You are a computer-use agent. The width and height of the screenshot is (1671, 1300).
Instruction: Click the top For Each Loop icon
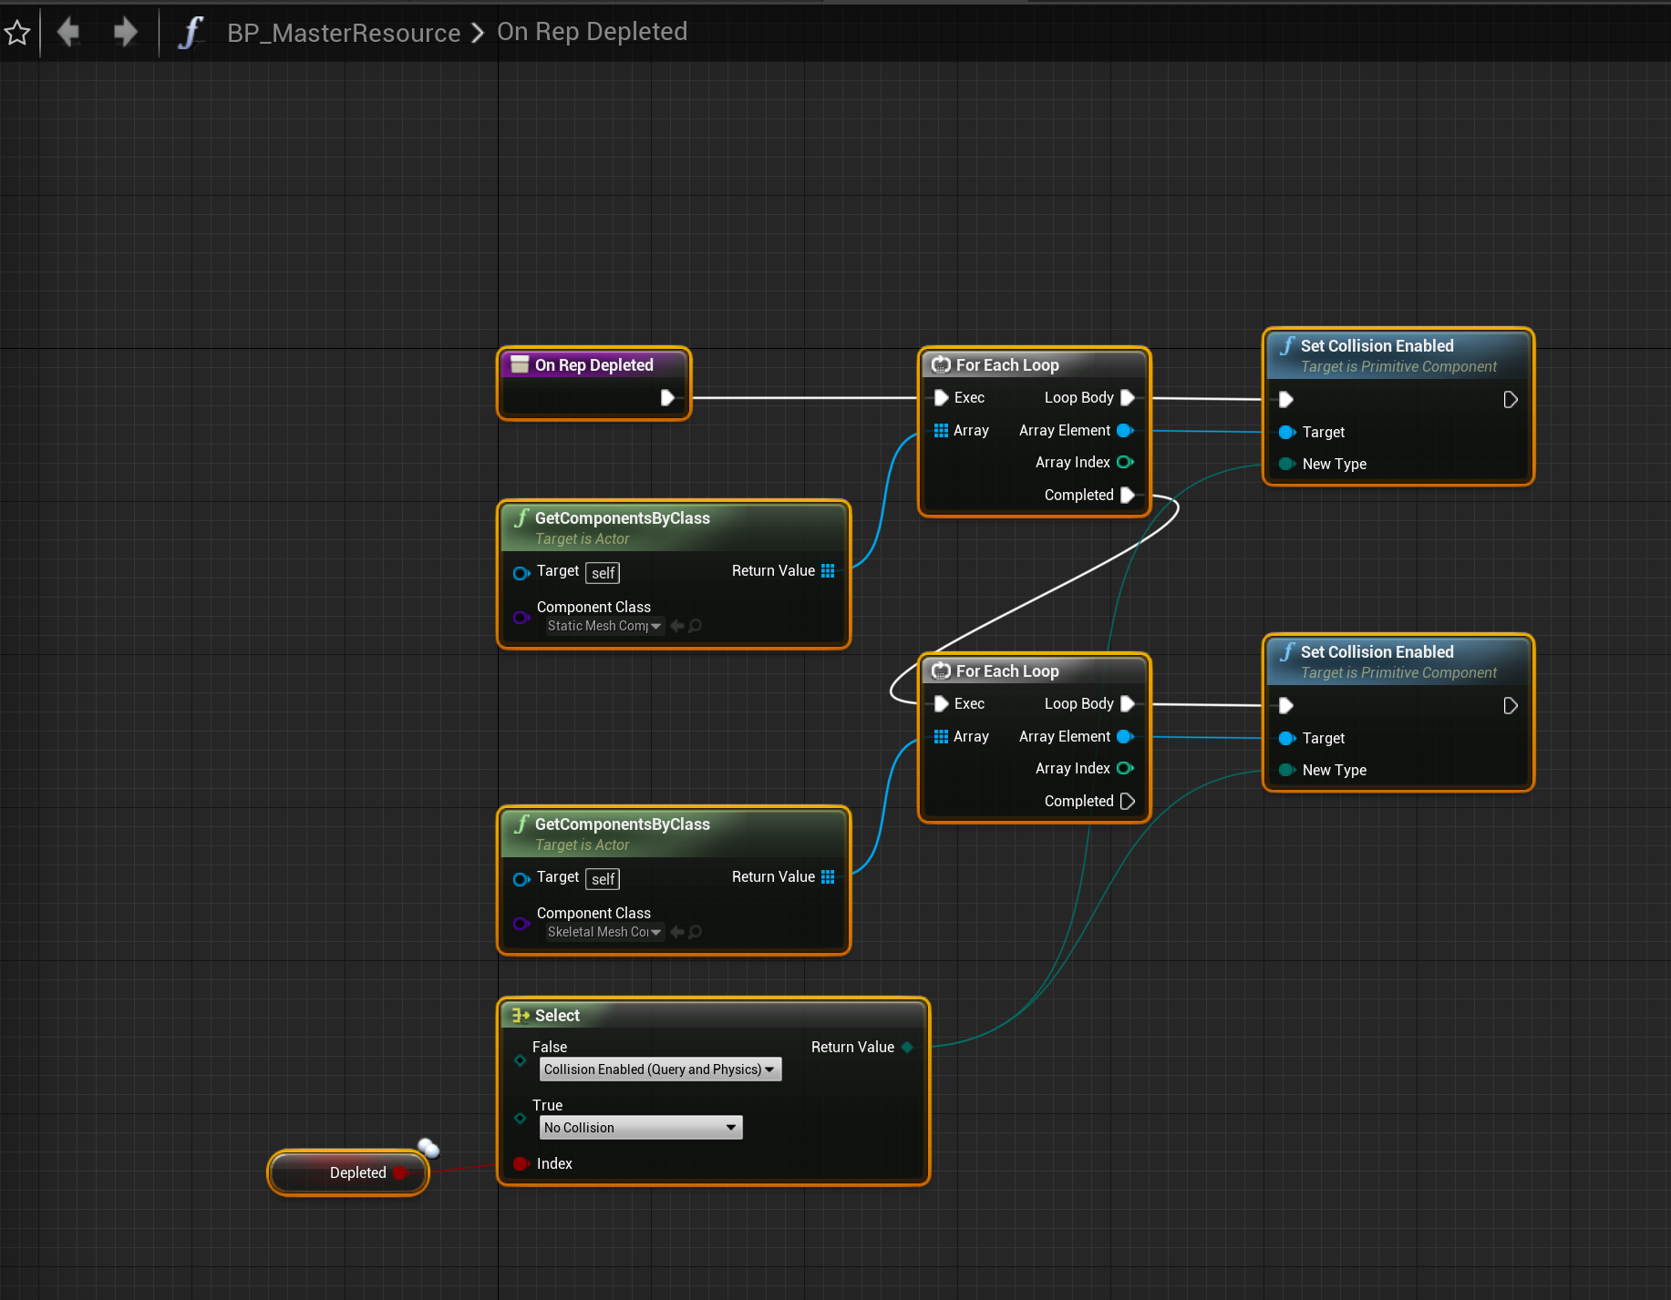tap(941, 365)
